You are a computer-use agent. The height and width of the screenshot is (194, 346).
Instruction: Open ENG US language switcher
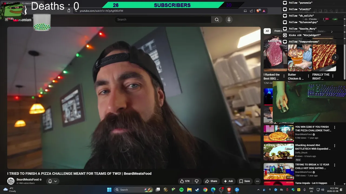click(x=311, y=190)
